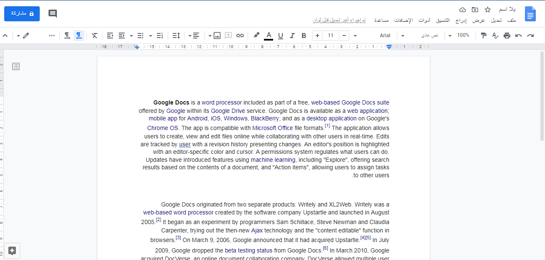545x260 pixels.
Task: Click the font size field showing 11
Action: click(x=330, y=36)
